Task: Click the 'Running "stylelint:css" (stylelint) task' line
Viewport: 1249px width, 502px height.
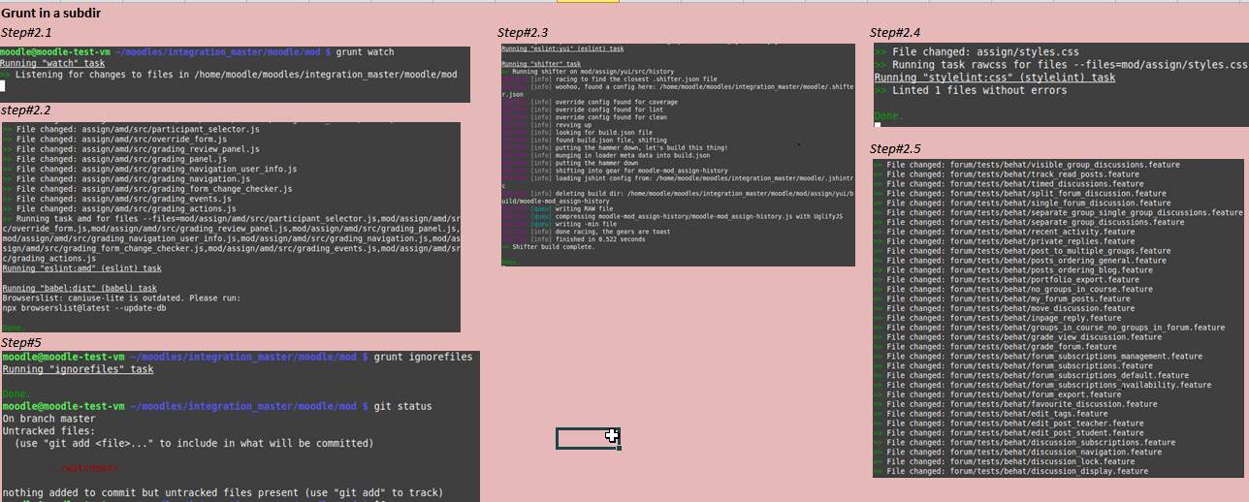Action: pos(995,78)
